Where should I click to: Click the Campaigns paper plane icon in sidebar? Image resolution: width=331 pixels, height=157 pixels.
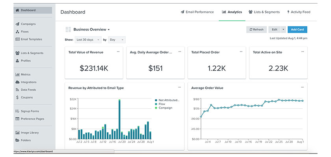(x=17, y=24)
